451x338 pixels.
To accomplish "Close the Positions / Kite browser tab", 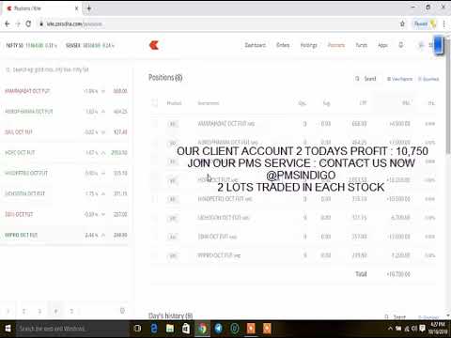I will tap(76, 8).
